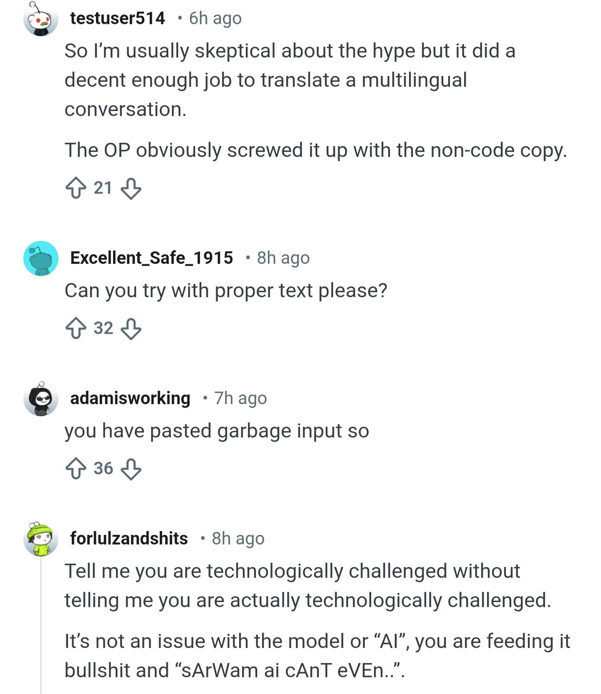
Task: Downvote Excellent_Safe_1915's comment
Action: click(131, 329)
